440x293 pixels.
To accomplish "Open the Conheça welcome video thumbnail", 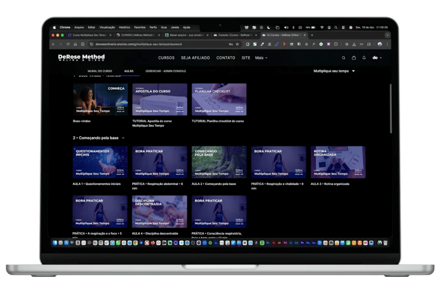I will click(100, 99).
